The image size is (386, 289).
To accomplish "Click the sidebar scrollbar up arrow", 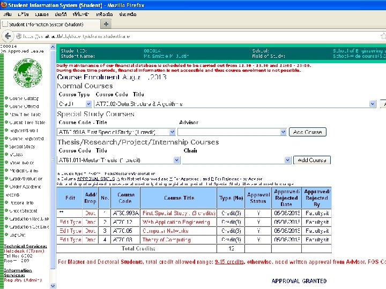I will [x=53, y=47].
